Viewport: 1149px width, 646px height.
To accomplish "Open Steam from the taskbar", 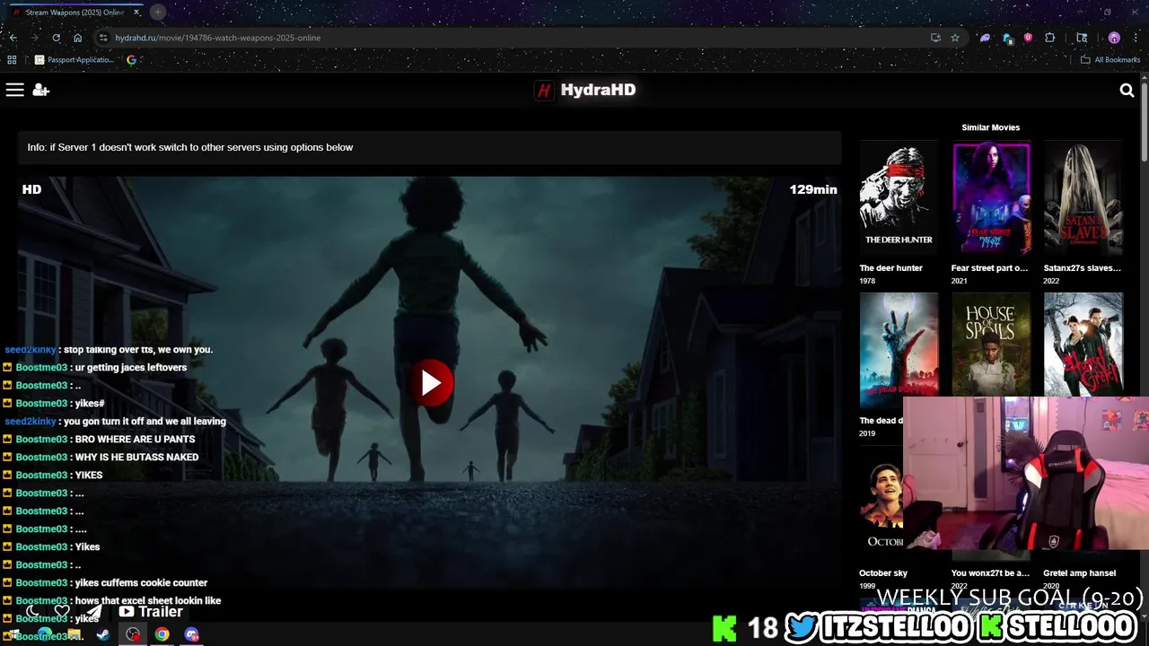I will [103, 634].
